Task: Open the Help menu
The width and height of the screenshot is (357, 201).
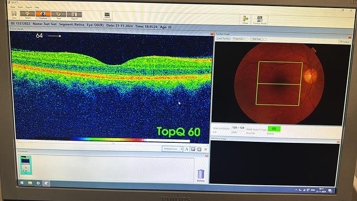Action: tap(37, 8)
